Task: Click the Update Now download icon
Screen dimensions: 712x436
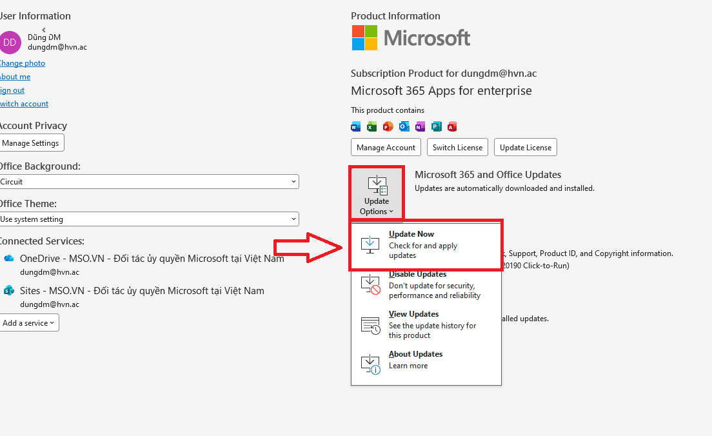Action: [x=370, y=244]
